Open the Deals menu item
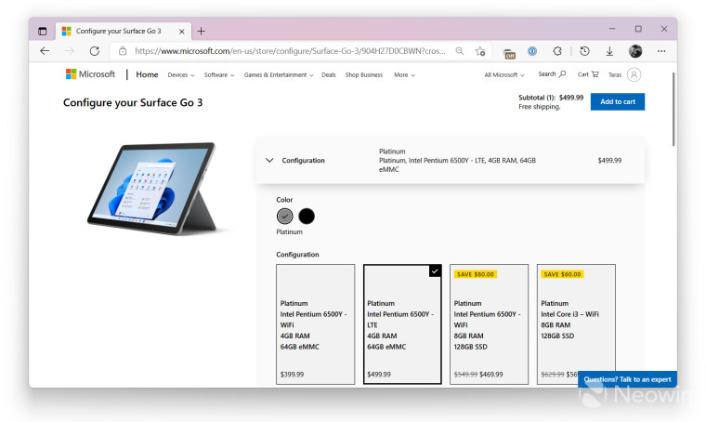 click(329, 74)
